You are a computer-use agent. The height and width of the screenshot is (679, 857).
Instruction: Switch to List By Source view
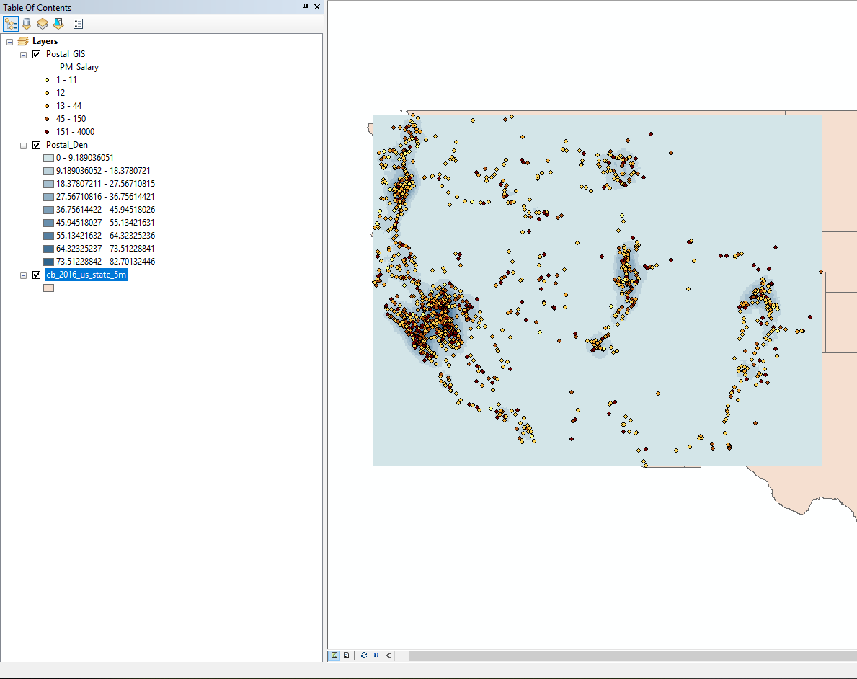coord(27,24)
